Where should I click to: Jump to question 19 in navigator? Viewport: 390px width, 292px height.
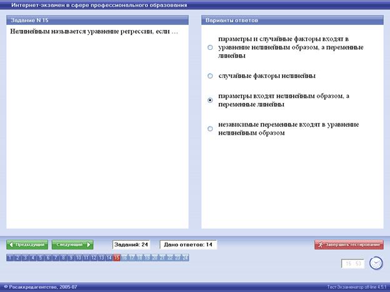click(x=147, y=258)
